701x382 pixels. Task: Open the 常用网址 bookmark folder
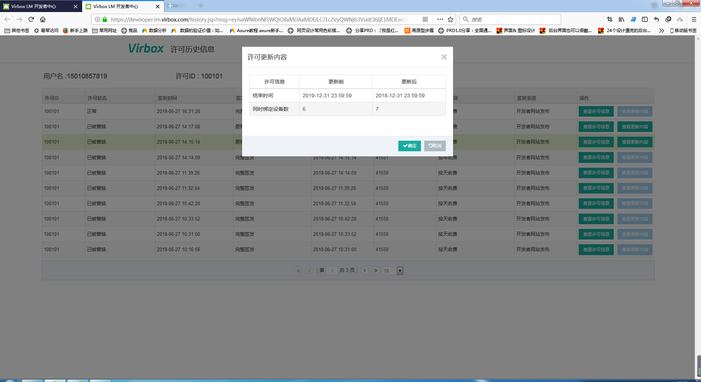(105, 31)
